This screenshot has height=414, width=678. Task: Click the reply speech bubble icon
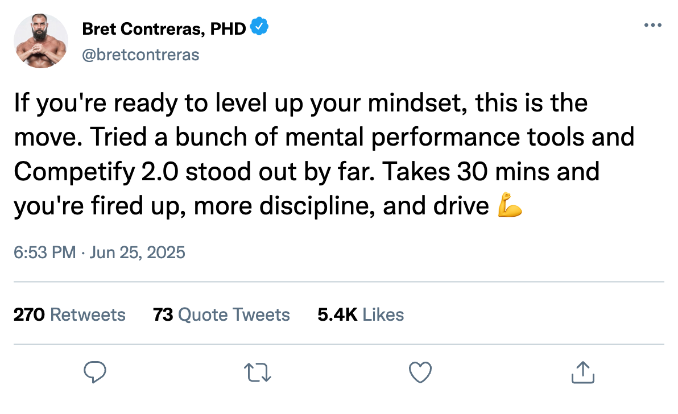tap(94, 372)
